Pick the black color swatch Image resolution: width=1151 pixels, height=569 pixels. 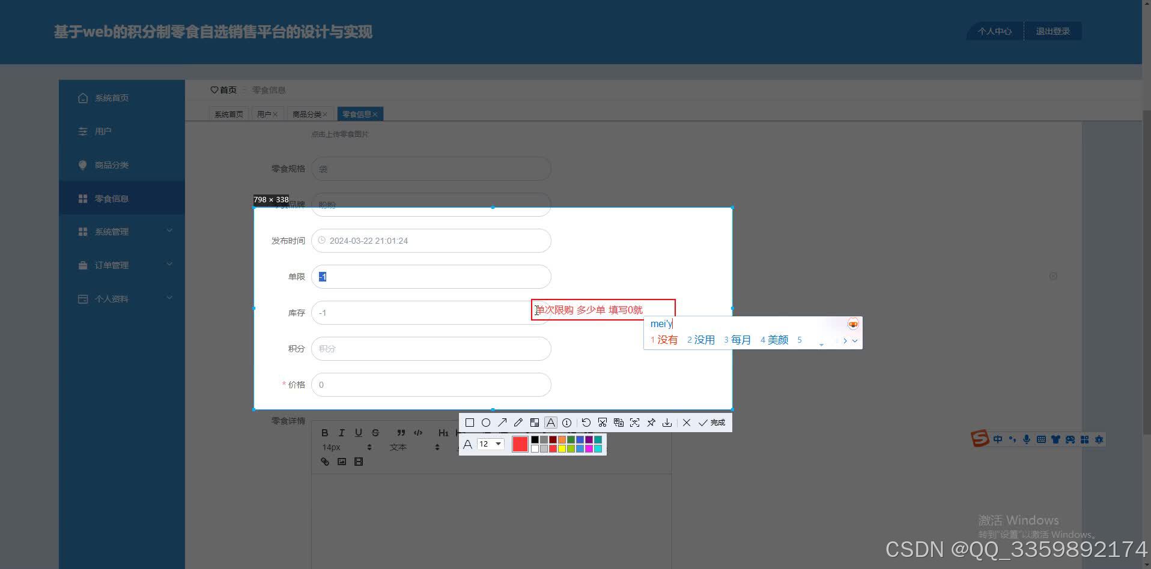pos(535,440)
